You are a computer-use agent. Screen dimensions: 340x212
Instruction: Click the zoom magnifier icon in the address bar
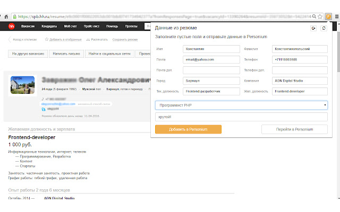[314, 16]
